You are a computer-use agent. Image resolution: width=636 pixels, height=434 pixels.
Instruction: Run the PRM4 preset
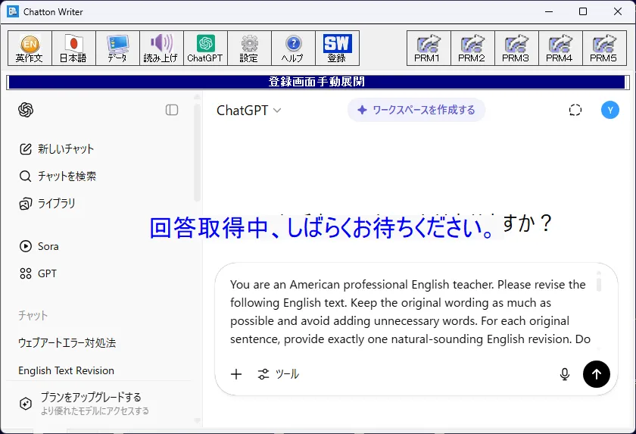click(560, 48)
